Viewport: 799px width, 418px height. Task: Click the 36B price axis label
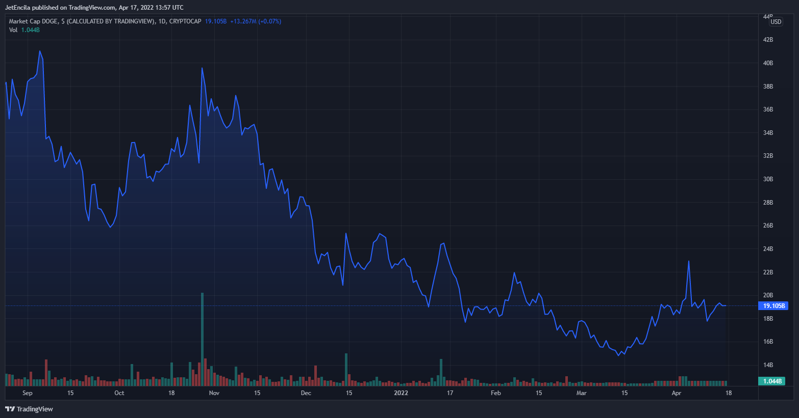768,109
